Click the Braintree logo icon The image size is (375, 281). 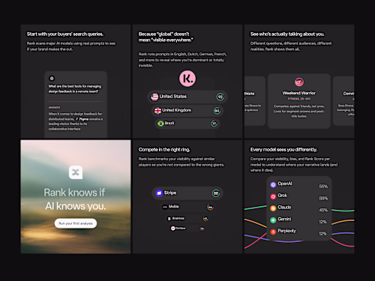click(x=169, y=219)
